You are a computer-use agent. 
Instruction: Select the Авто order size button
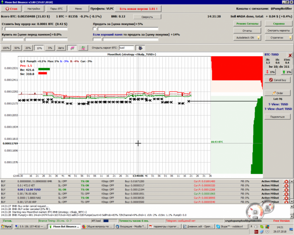point(61,48)
